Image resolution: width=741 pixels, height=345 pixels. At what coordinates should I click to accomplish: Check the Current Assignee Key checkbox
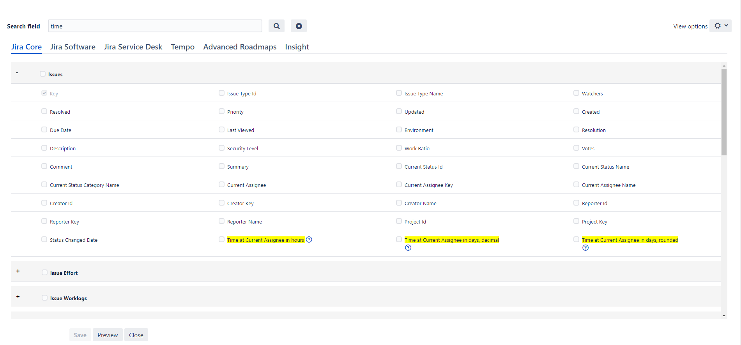click(399, 184)
